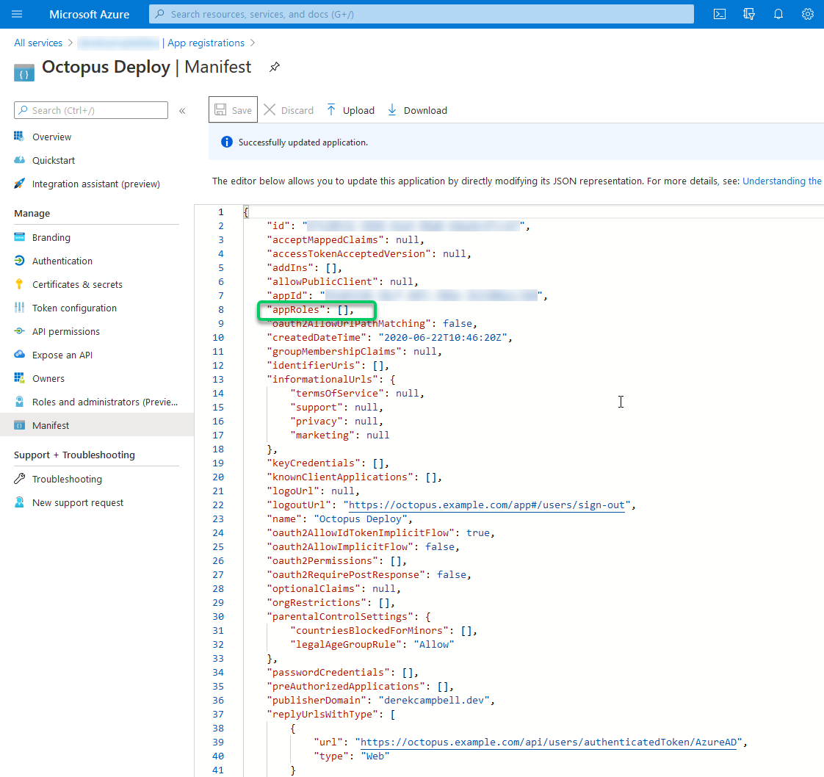Navigate via the App registrations breadcrumb

pyautogui.click(x=206, y=43)
